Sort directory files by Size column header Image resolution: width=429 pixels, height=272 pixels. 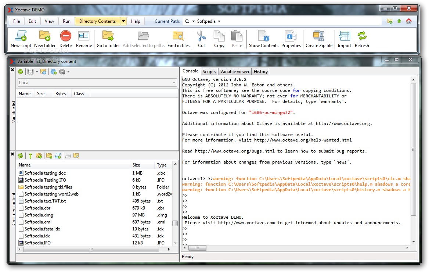[x=142, y=165]
